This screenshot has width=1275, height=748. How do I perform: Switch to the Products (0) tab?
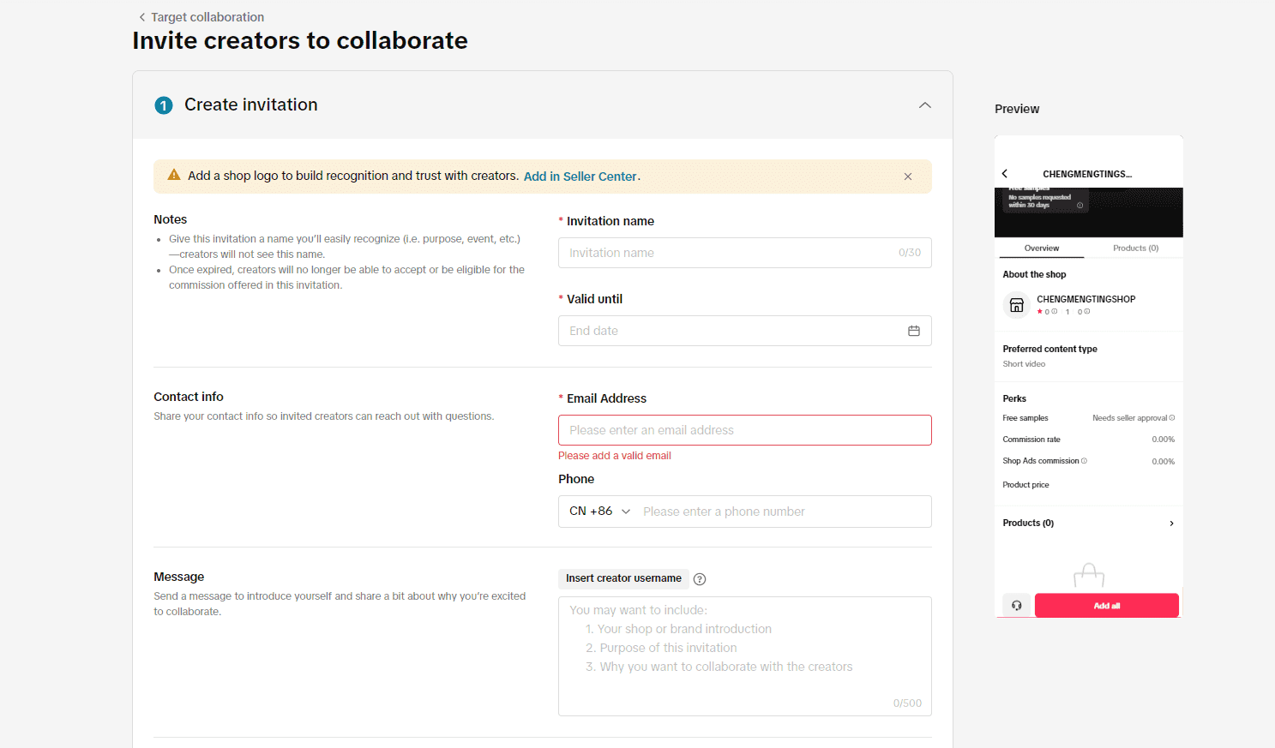click(x=1135, y=248)
